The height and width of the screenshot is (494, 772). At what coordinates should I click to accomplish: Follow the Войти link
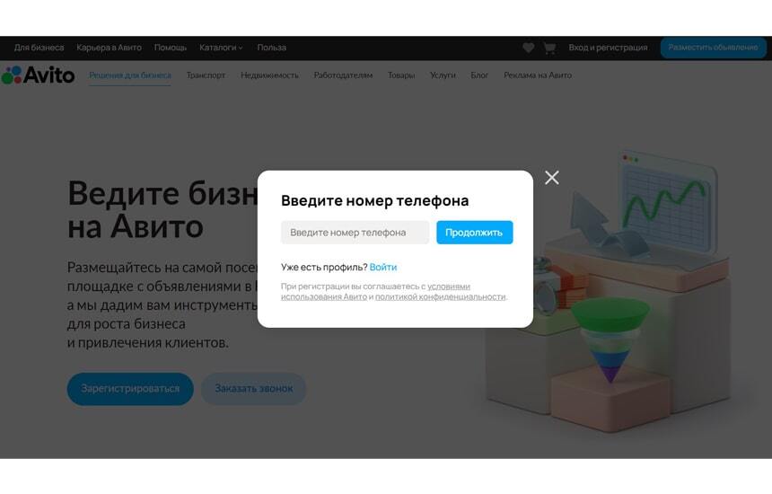[x=383, y=267]
